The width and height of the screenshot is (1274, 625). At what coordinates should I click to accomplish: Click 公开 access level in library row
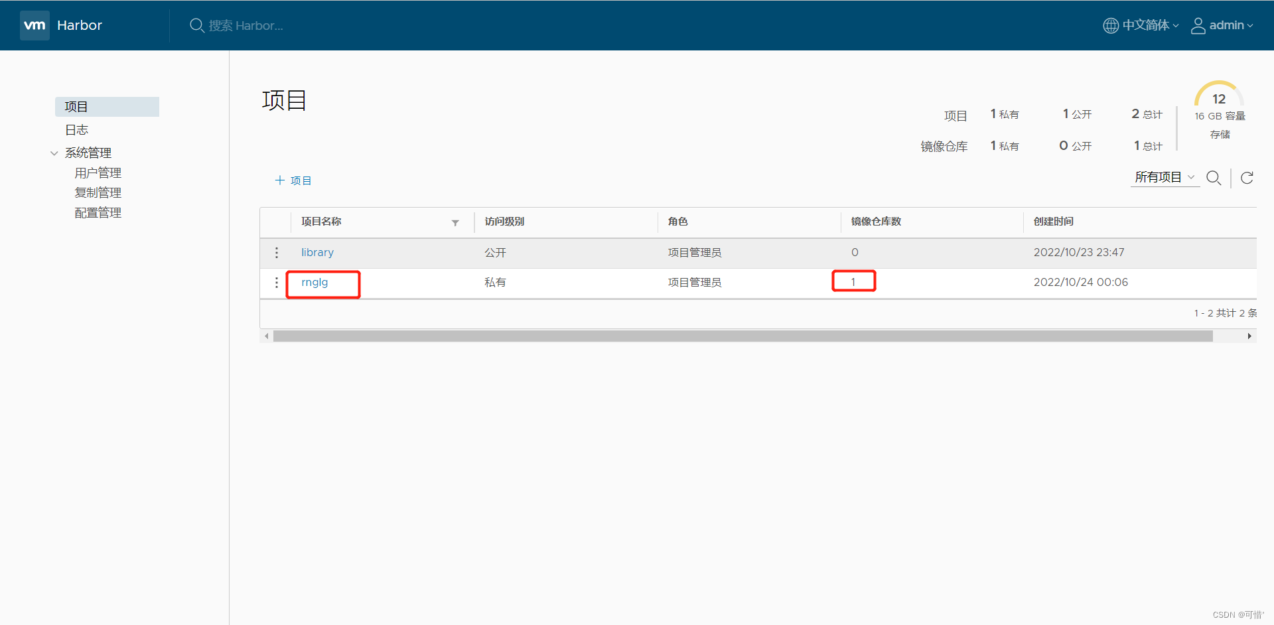coord(495,253)
